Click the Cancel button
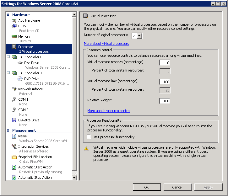The image size is (228, 196). point(177,187)
